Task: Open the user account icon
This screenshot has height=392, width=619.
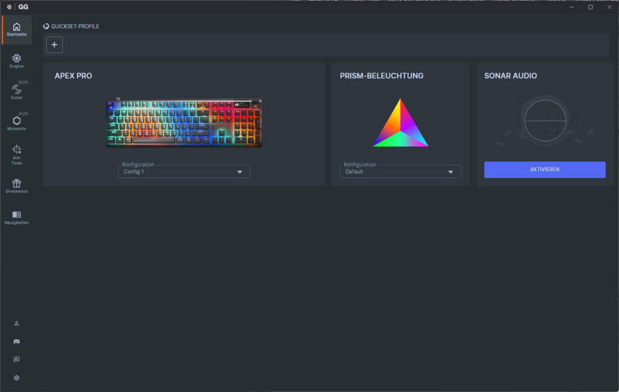Action: pos(16,323)
